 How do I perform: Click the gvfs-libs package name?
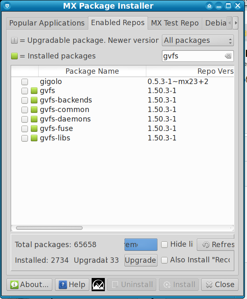click(55, 138)
